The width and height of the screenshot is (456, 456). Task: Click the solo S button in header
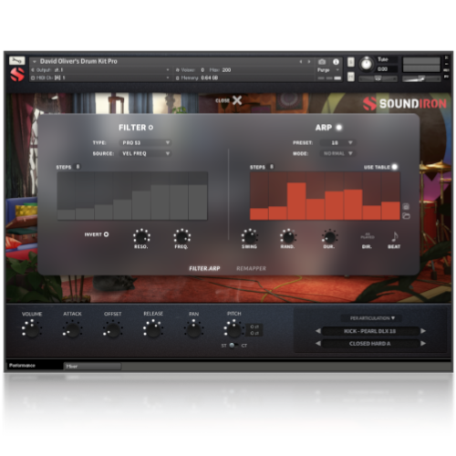click(351, 62)
